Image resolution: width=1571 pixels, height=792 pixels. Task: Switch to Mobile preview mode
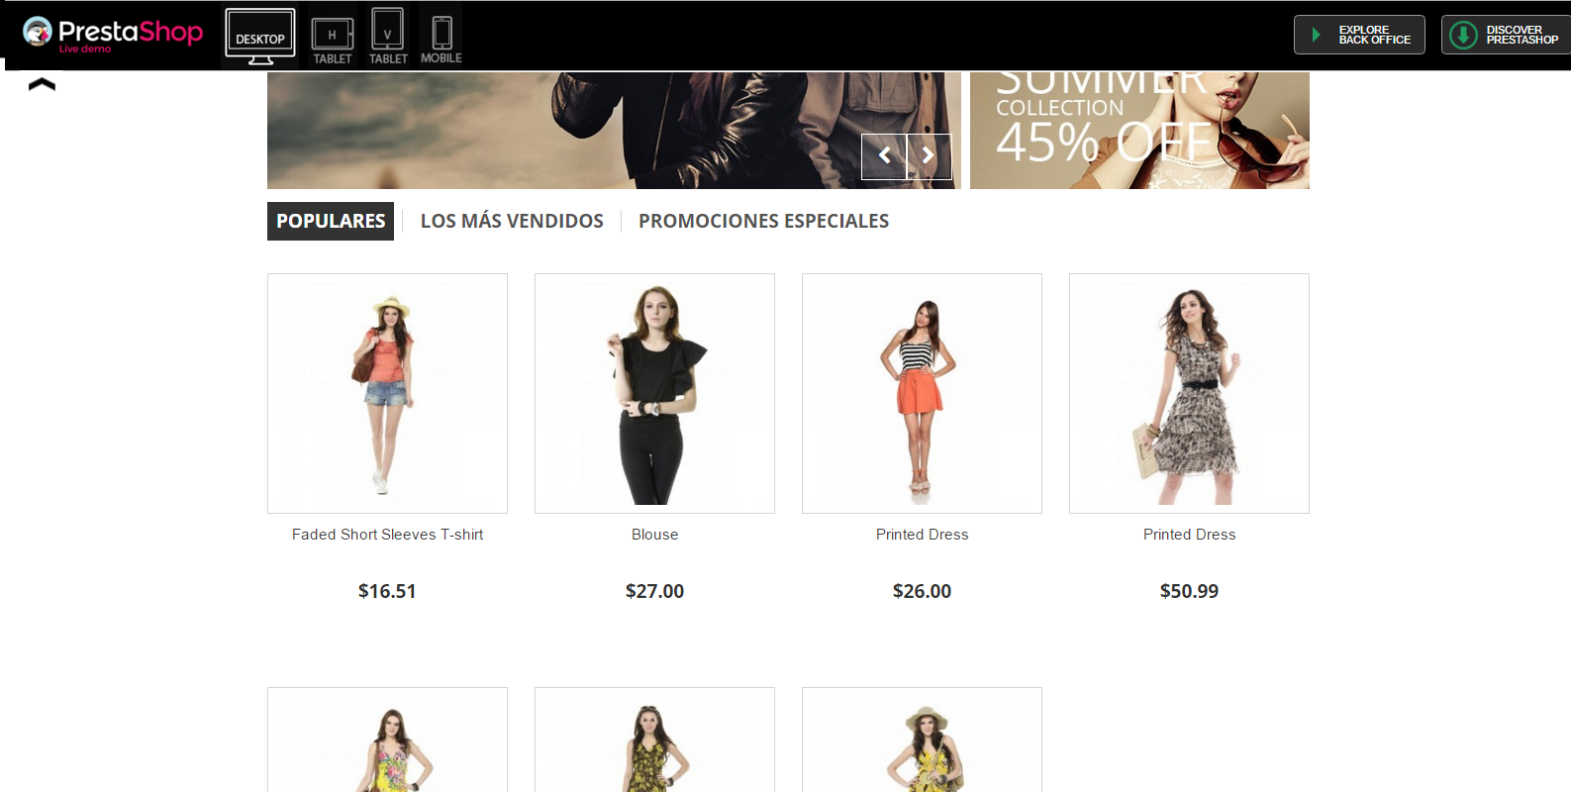442,40
